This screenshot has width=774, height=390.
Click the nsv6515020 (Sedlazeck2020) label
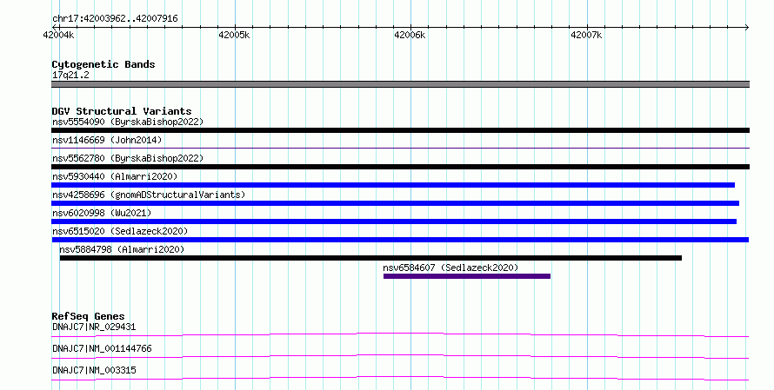(x=120, y=231)
